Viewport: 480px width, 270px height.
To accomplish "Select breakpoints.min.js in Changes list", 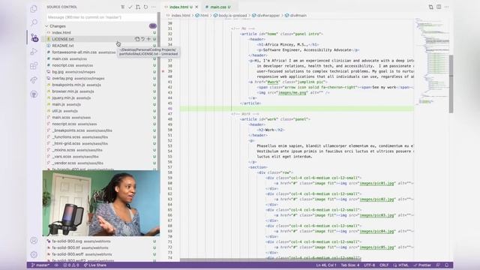I will coord(101,85).
